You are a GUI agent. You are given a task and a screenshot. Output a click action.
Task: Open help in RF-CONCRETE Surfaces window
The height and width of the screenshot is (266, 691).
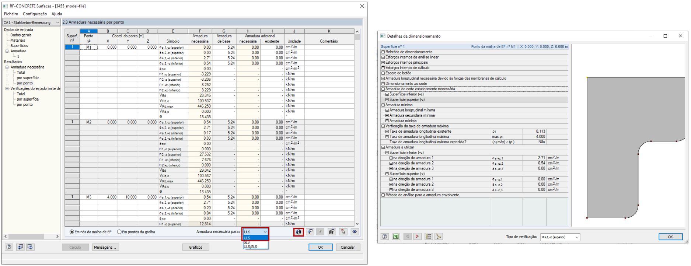click(x=9, y=247)
